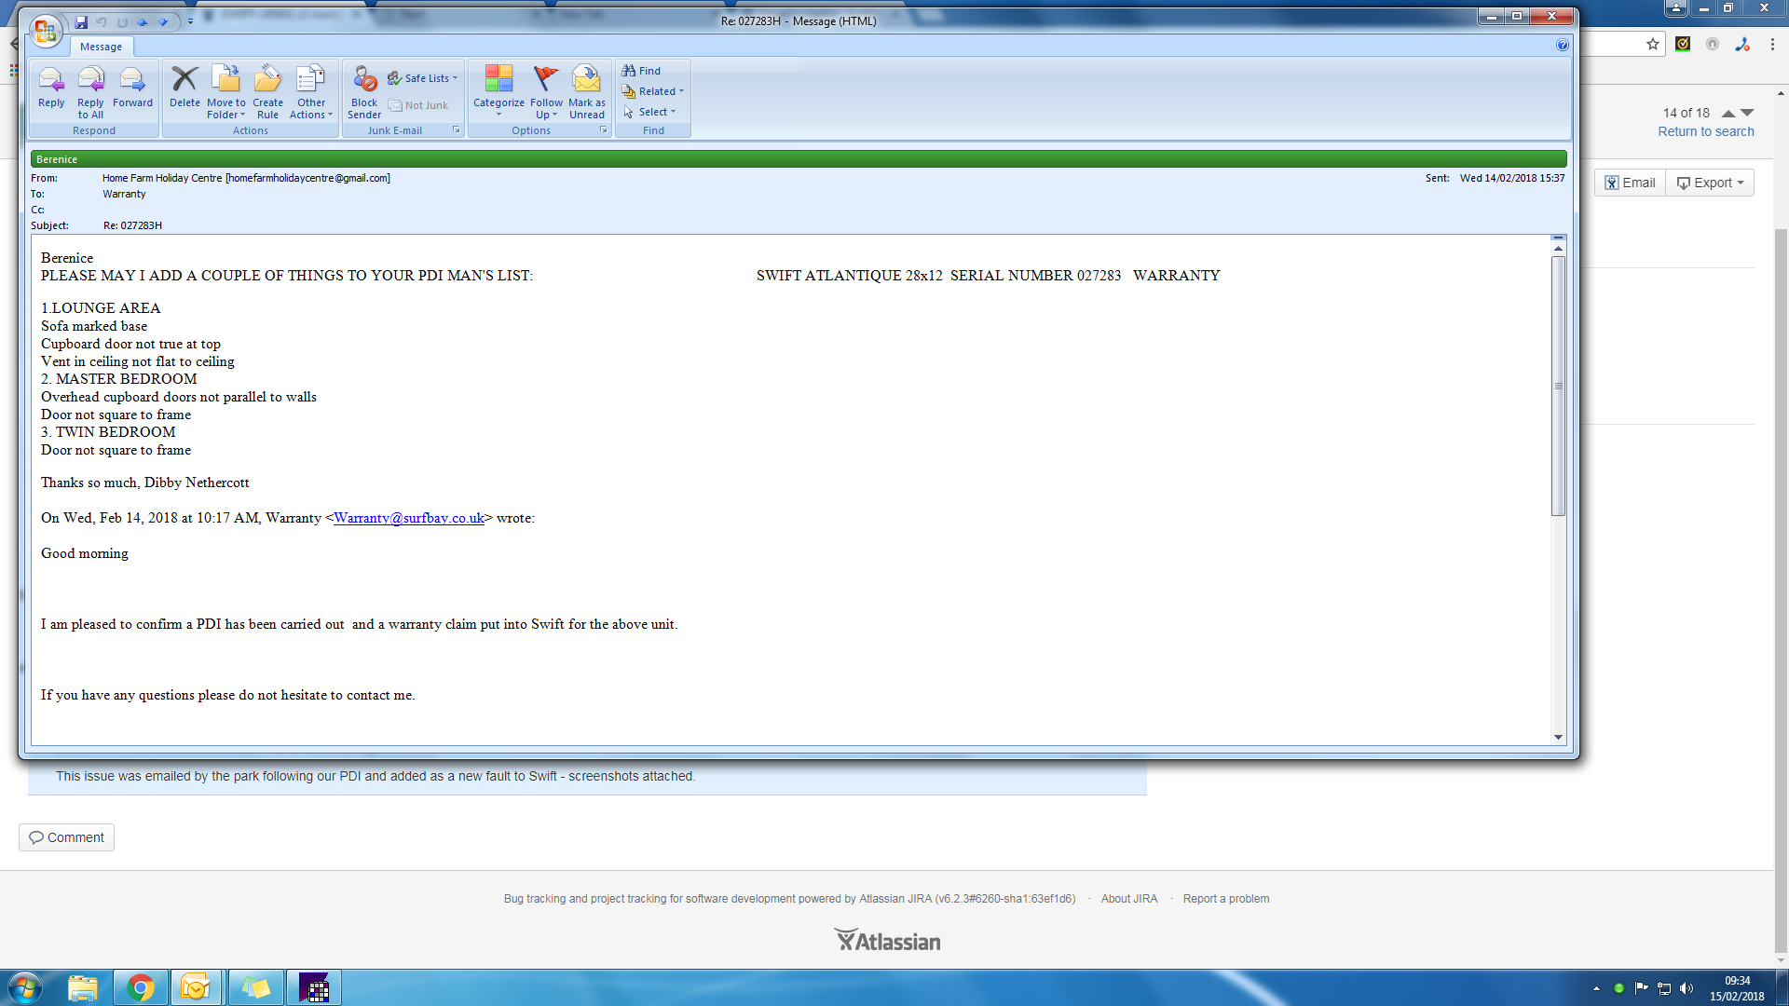
Task: Click the message body scrollbar down arrow
Action: (x=1558, y=737)
